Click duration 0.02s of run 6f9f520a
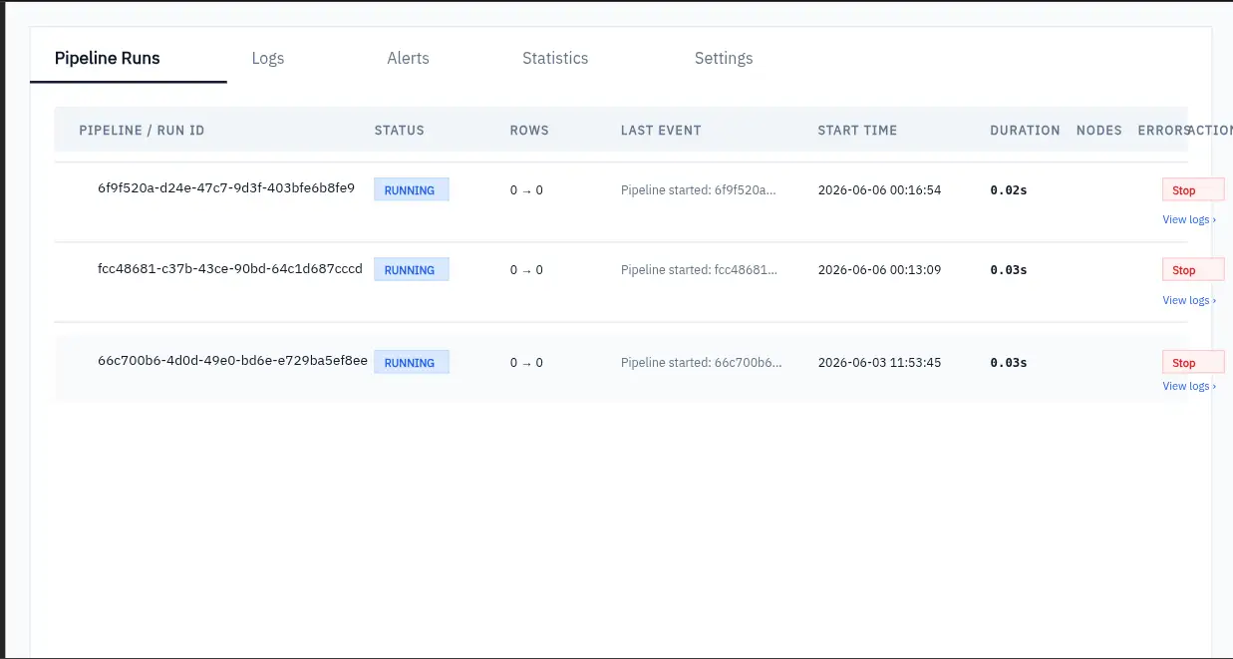Image resolution: width=1233 pixels, height=659 pixels. click(1009, 189)
